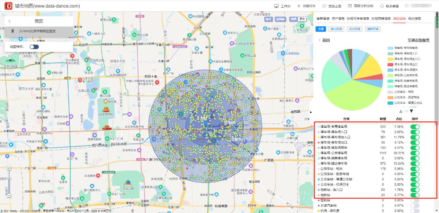Screen dimensions: 439x213
Task: Click the red D app logo
Action: [x=8, y=6]
